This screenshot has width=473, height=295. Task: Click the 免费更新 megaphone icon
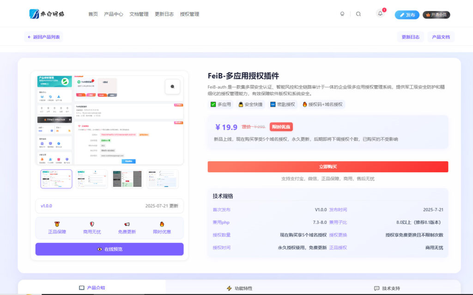point(127,224)
